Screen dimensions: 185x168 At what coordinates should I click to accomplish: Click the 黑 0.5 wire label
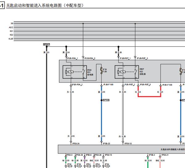[x=46, y=52]
